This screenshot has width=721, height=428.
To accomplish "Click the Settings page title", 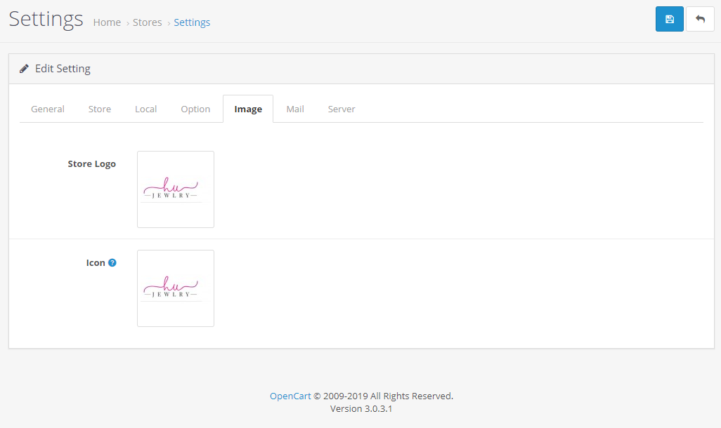I will point(46,19).
